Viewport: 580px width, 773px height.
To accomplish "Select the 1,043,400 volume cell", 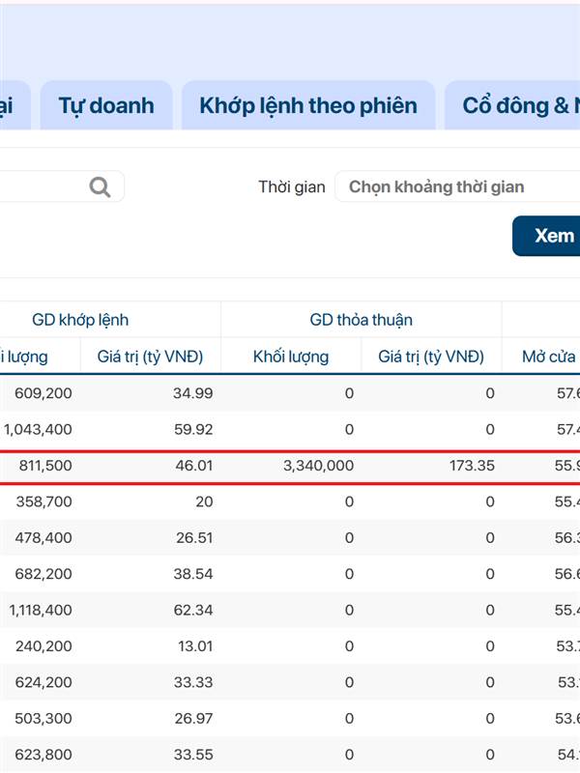I will 39,429.
